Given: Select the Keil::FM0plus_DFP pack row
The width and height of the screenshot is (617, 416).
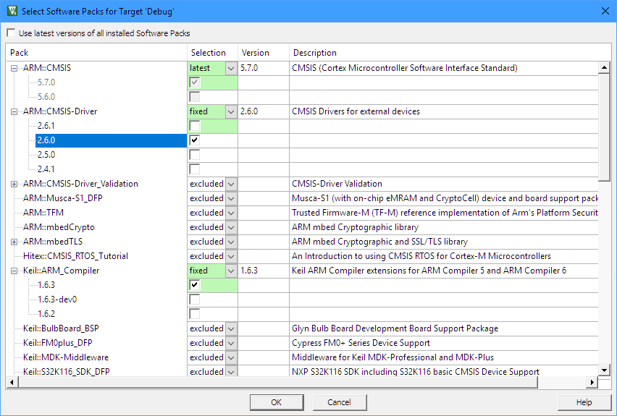Looking at the screenshot, I should click(57, 343).
